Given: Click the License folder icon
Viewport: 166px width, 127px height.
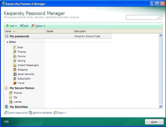Looking at the screenshot, I should pos(11,102).
